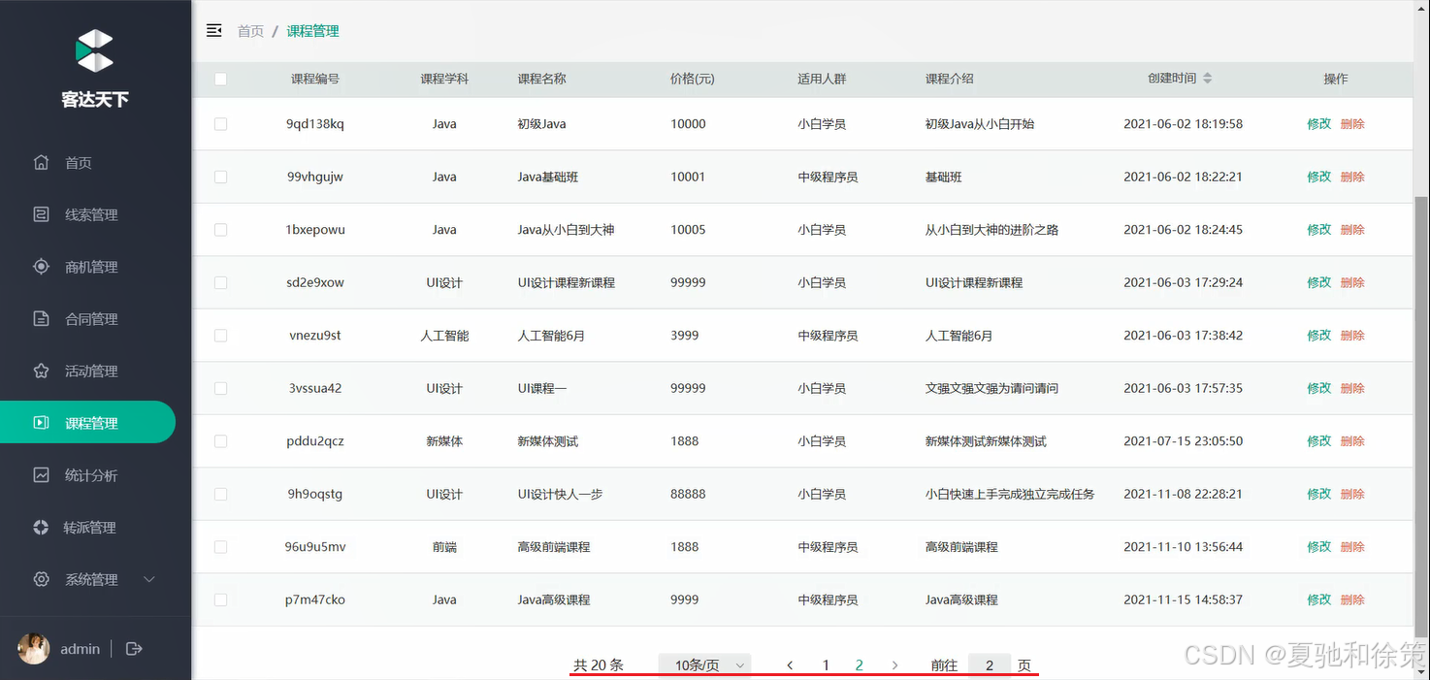Click the 文强文强文强为请问请问 description cell

[991, 388]
